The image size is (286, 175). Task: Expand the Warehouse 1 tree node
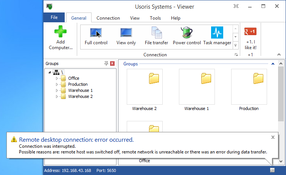click(57, 91)
